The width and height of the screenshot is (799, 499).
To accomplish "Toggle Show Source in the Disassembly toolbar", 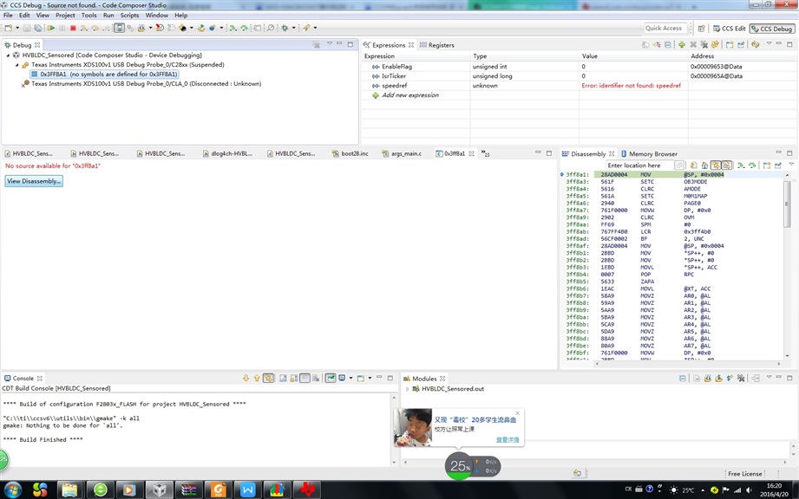I will pos(727,165).
